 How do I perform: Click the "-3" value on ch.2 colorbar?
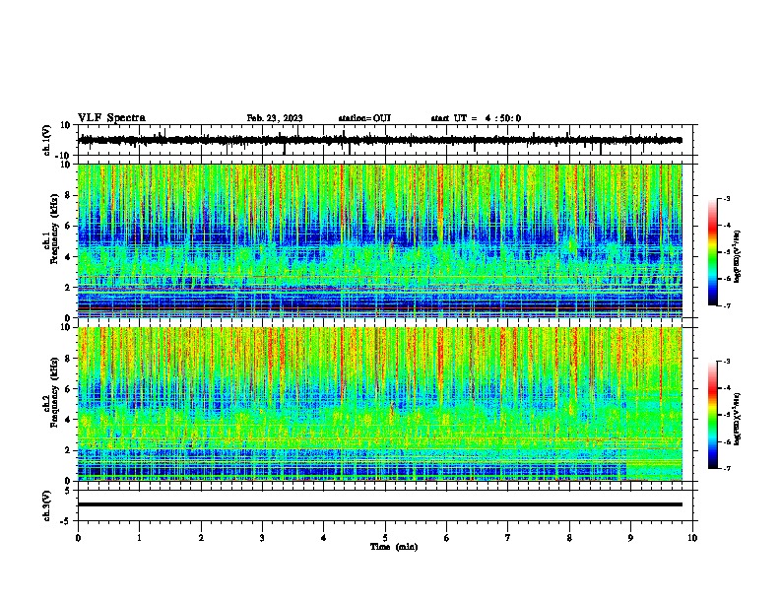(x=726, y=362)
